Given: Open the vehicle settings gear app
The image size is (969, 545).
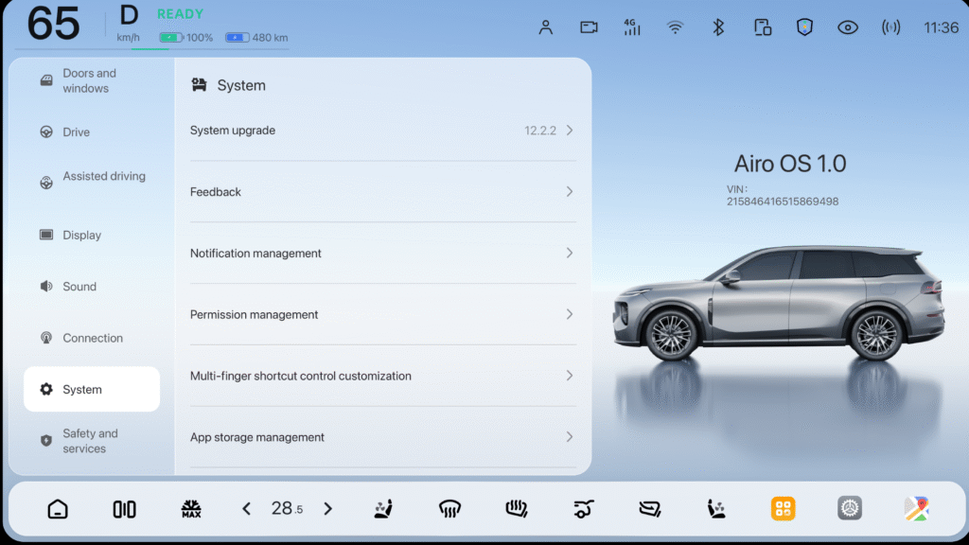Looking at the screenshot, I should pyautogui.click(x=850, y=508).
